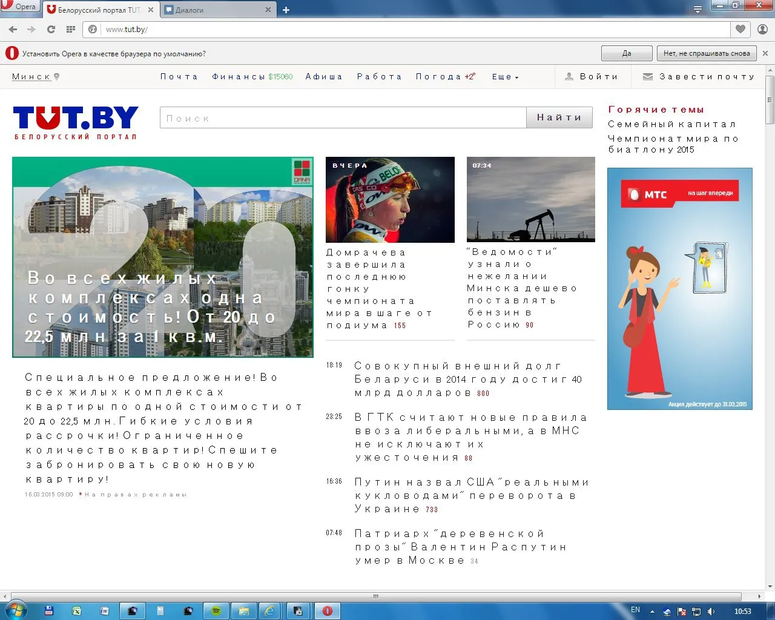Open the Работа section
The height and width of the screenshot is (620, 775).
[380, 77]
